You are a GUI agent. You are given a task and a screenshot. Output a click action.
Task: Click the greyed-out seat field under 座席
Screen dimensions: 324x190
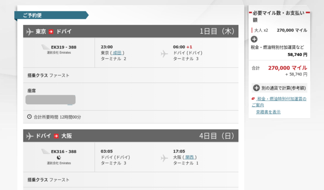click(51, 100)
